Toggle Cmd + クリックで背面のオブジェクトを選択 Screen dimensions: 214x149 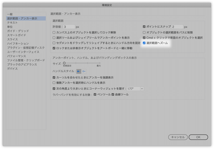(144, 38)
